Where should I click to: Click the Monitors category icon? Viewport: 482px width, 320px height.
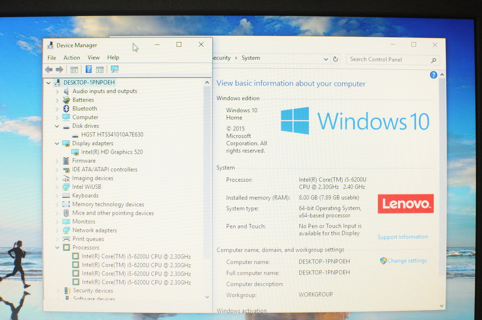point(66,222)
